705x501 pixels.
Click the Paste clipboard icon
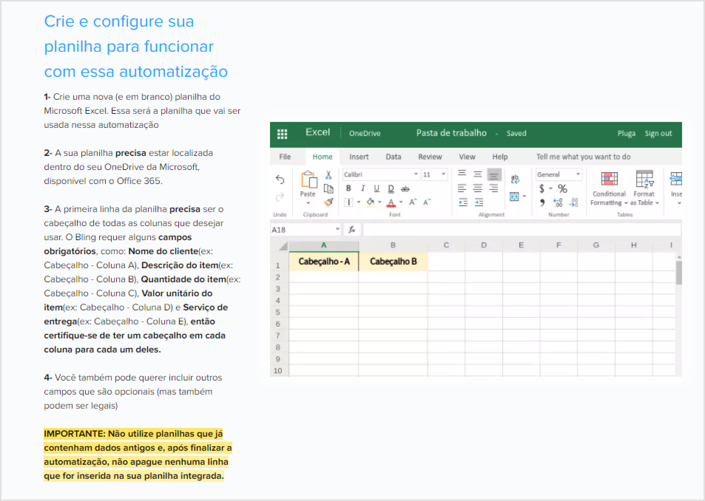(308, 180)
